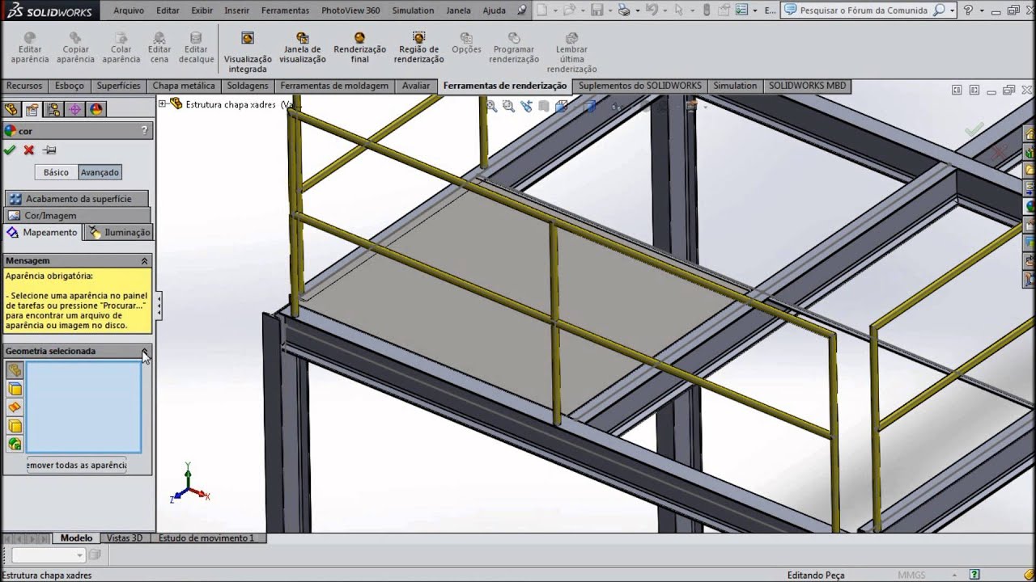Open ConfigurationManager tab

point(53,110)
